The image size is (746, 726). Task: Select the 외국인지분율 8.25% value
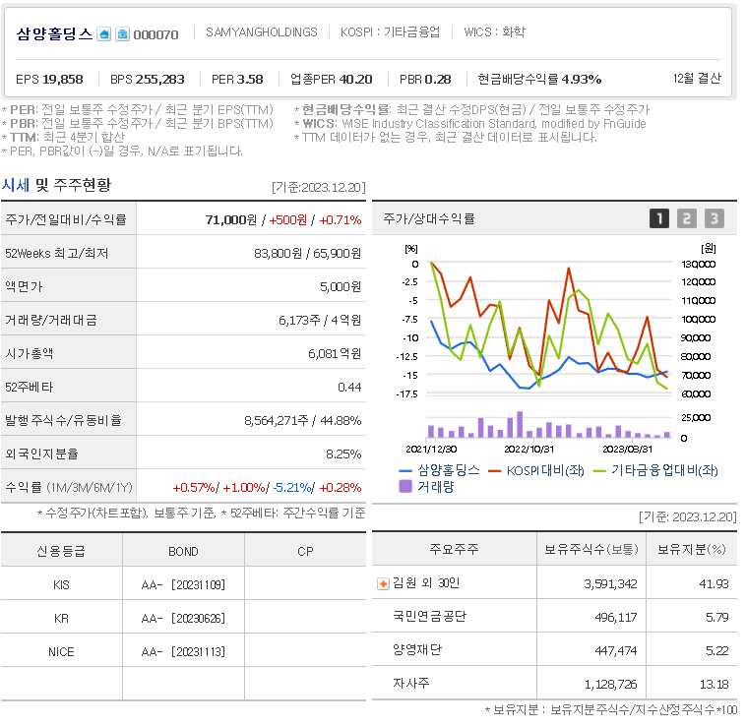click(343, 454)
